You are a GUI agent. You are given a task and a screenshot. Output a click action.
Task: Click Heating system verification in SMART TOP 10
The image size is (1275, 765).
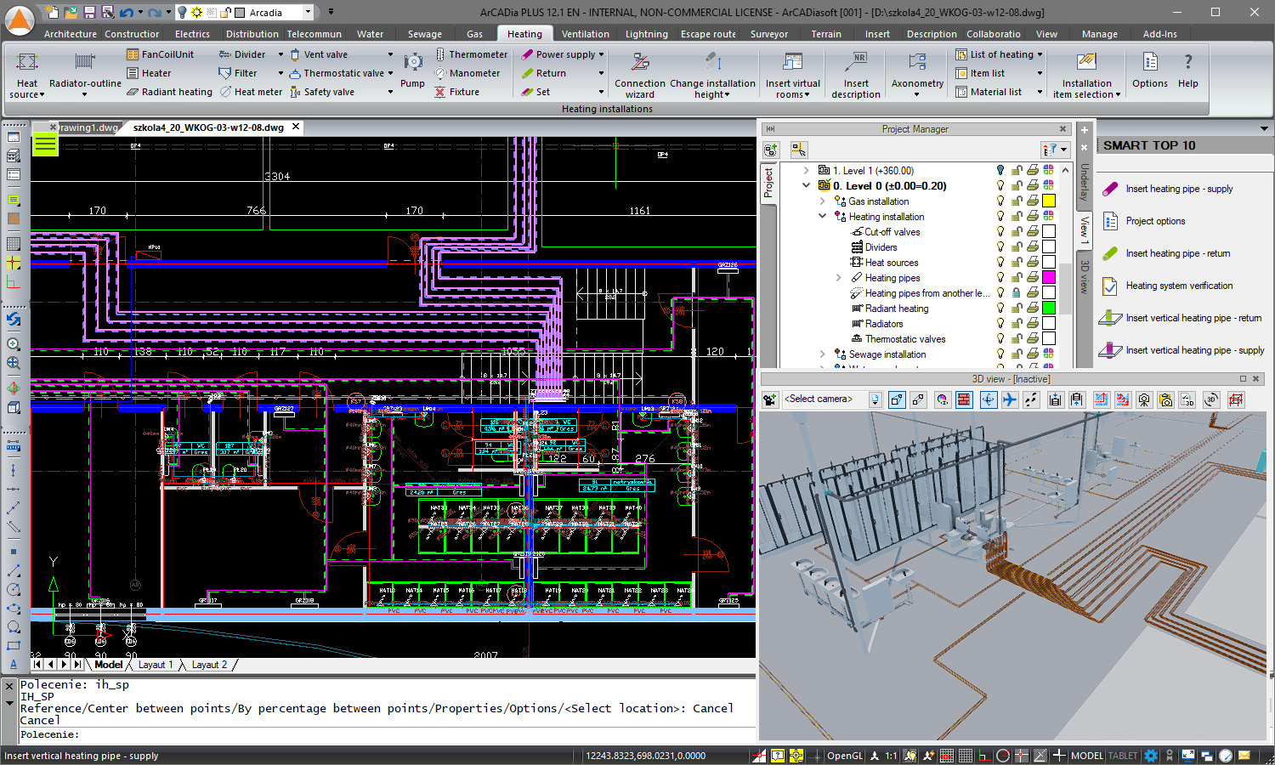click(1180, 286)
